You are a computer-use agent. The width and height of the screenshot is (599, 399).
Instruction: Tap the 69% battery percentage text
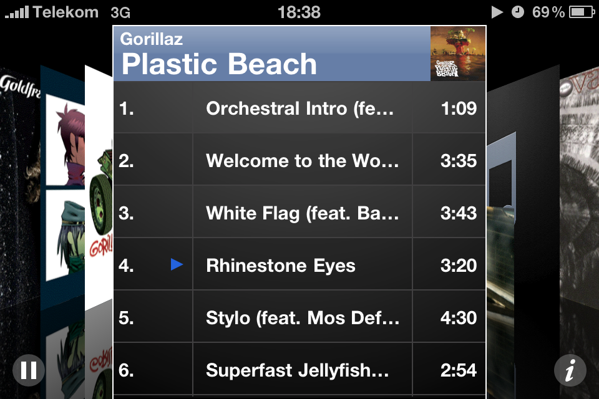tap(548, 11)
